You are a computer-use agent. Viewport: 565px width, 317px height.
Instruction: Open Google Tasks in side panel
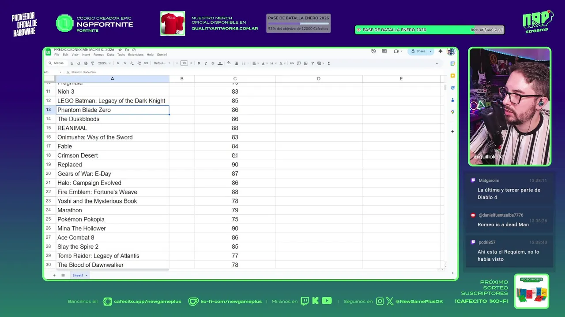[x=452, y=88]
